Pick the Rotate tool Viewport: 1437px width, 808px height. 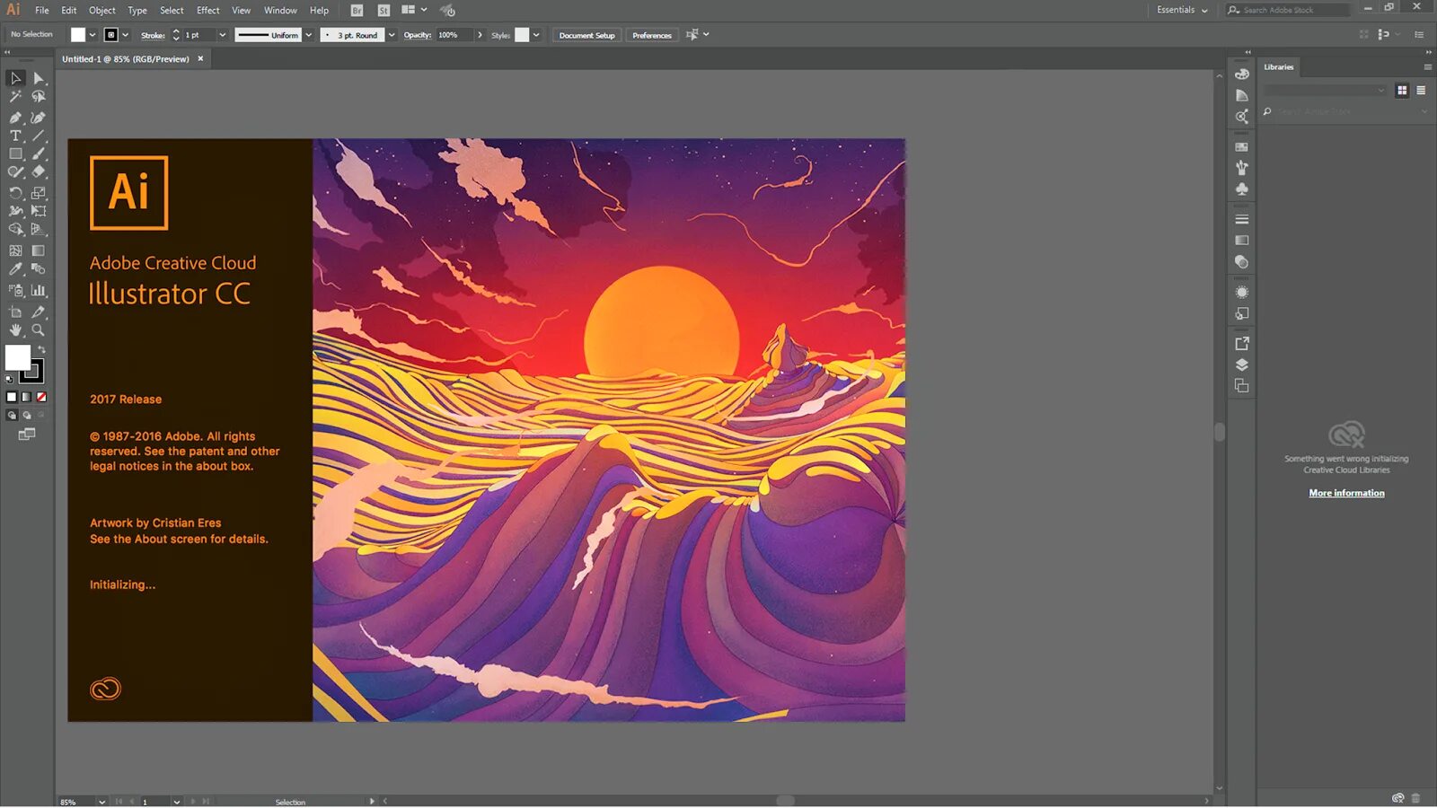click(15, 193)
